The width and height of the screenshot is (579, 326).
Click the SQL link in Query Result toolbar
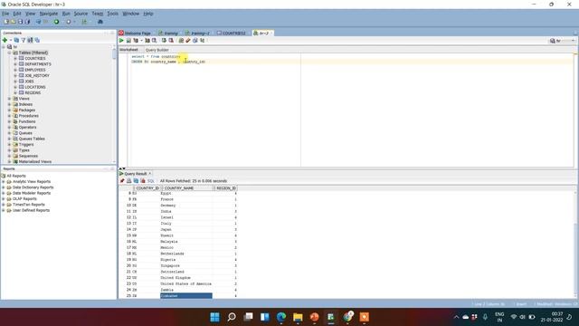(151, 181)
